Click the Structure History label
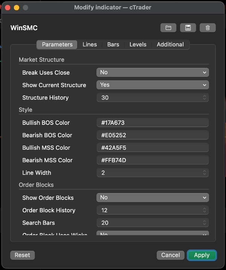 46,98
